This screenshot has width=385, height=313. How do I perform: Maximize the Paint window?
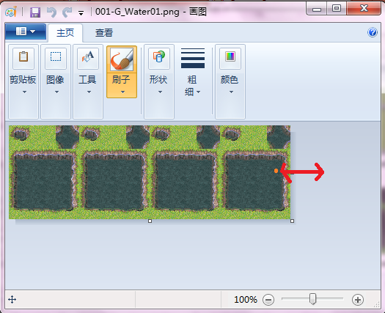(337, 9)
